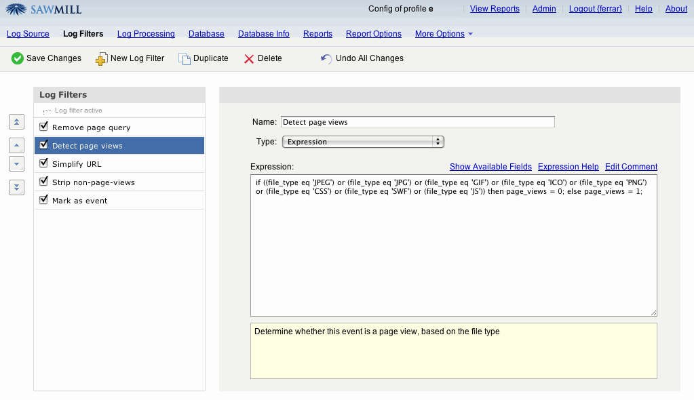Click the Show Available Fields link

pyautogui.click(x=490, y=167)
